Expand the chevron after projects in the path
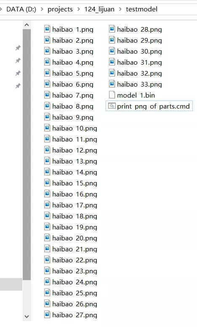This screenshot has width=197, height=327. (79, 9)
